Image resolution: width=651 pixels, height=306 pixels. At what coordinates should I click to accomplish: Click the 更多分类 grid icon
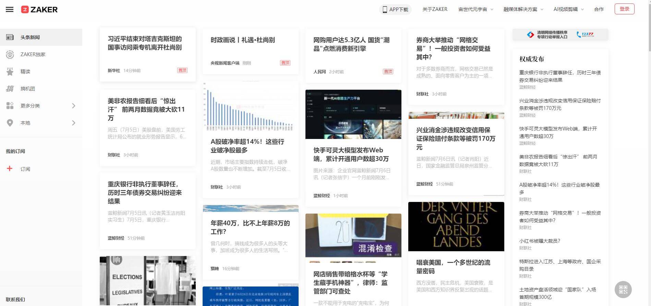click(10, 106)
